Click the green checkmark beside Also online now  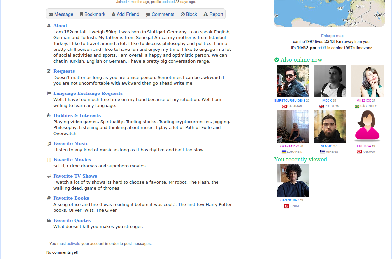277,60
